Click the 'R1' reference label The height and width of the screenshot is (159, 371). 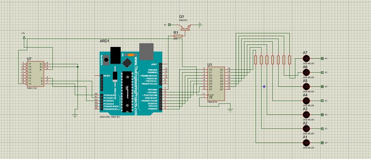pos(176,33)
